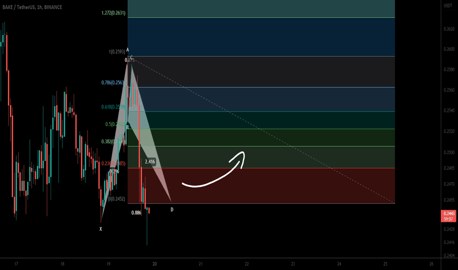Click the 0.2428 price axis label
The width and height of the screenshot is (458, 270).
pyautogui.click(x=449, y=229)
